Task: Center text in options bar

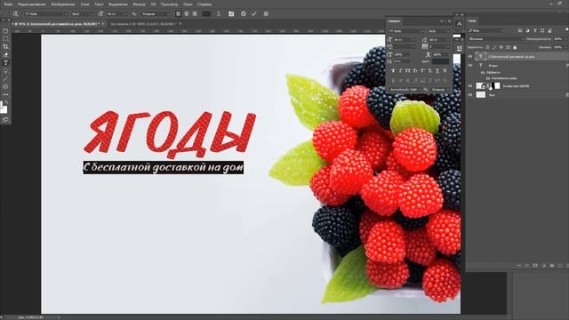Action: [187, 14]
